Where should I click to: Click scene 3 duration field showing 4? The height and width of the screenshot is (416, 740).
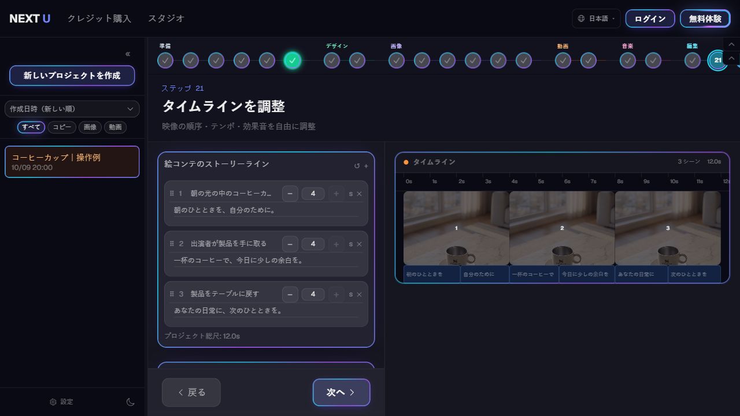pyautogui.click(x=313, y=294)
